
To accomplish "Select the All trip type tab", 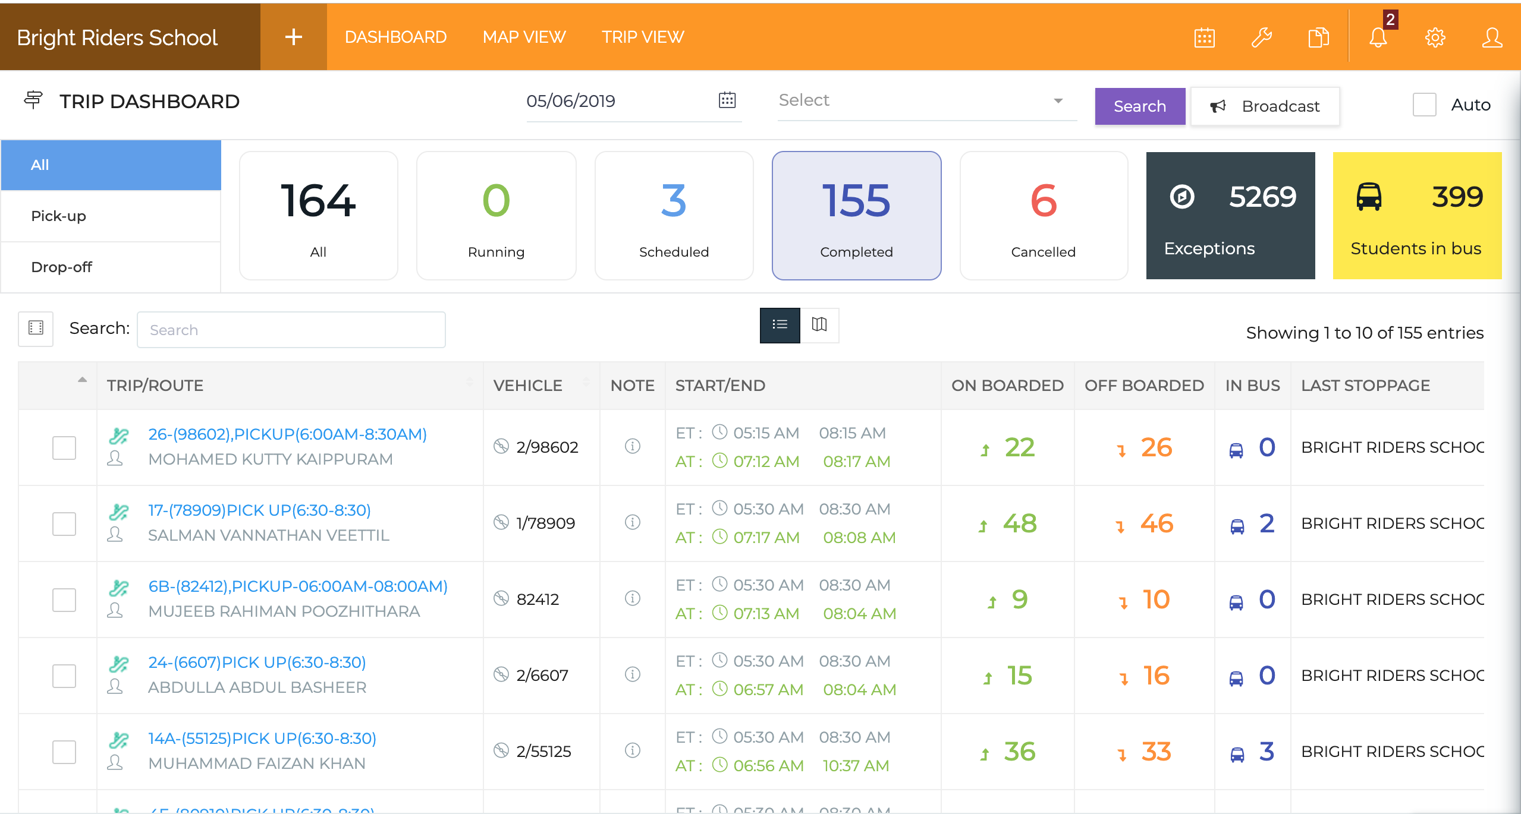I will [111, 165].
